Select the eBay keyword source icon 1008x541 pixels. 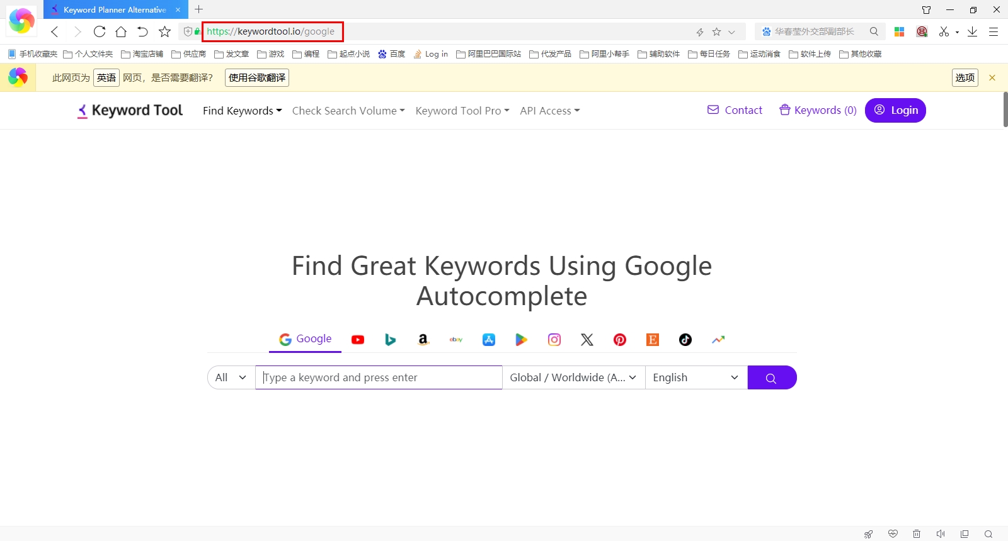tap(456, 340)
